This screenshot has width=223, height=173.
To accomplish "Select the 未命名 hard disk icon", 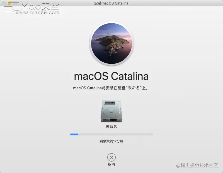I will (x=111, y=111).
